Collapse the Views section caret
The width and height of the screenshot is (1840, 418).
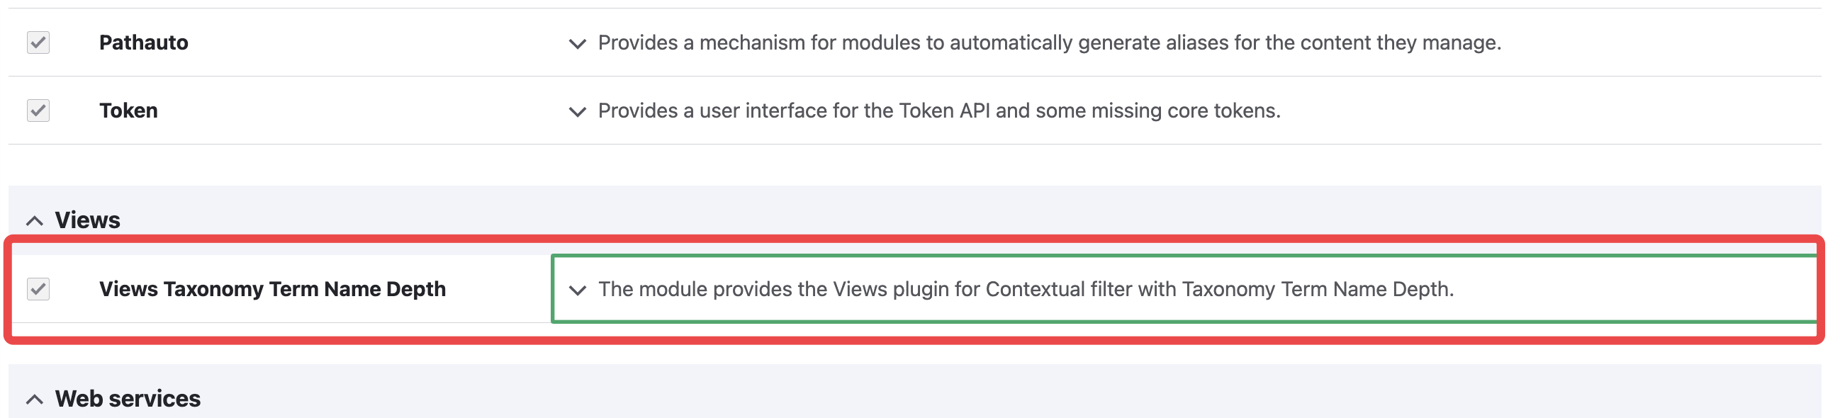(x=34, y=221)
